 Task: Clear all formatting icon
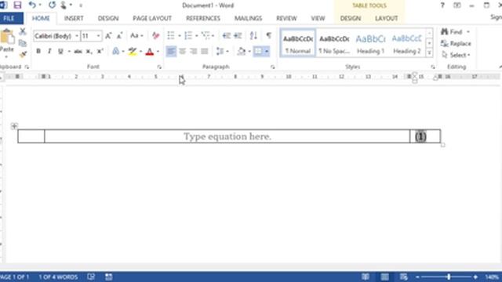click(155, 35)
